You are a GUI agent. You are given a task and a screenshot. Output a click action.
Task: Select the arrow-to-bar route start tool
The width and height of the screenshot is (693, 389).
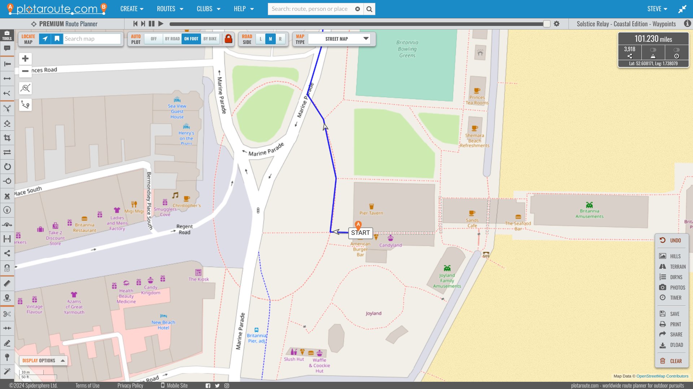coord(7,64)
